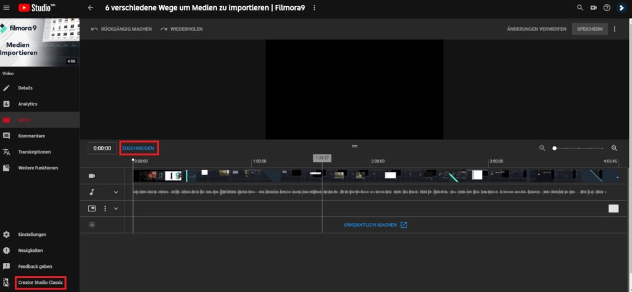The height and width of the screenshot is (292, 632).
Task: Click the 2:00:00 ruler mark
Action: point(378,161)
